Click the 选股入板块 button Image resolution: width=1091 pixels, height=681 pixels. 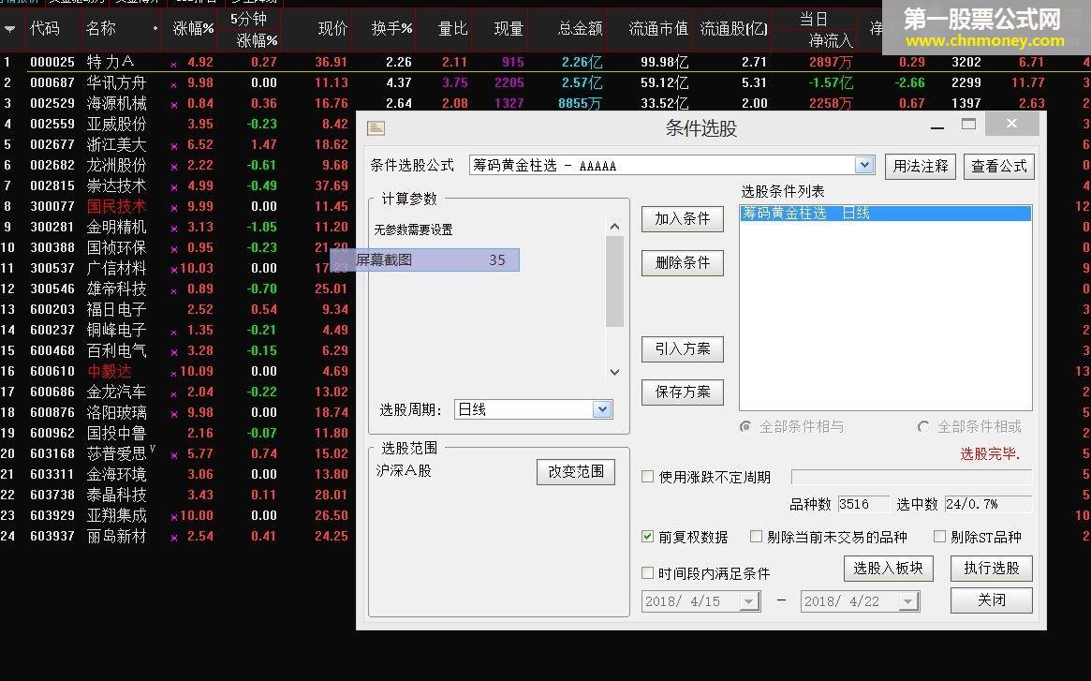(x=888, y=569)
